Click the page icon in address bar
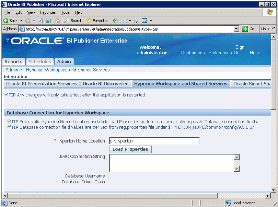The height and width of the screenshot is (207, 278). point(22,29)
